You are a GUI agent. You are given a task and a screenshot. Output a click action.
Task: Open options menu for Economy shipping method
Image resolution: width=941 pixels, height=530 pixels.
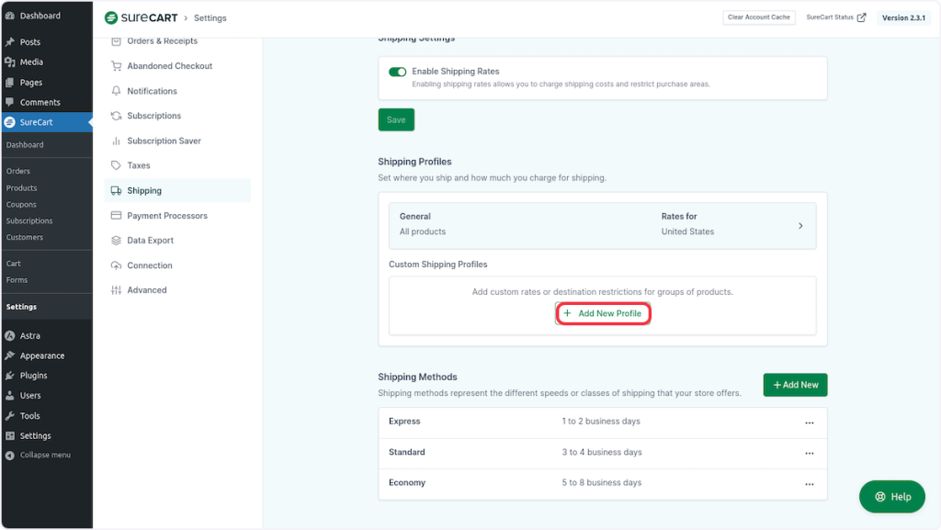[x=809, y=483]
